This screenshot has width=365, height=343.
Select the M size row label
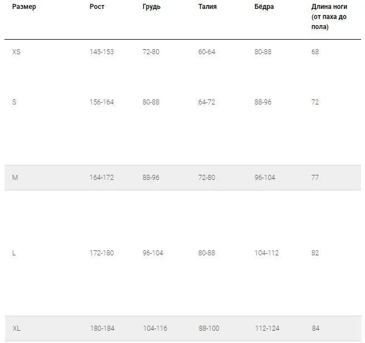click(x=15, y=178)
